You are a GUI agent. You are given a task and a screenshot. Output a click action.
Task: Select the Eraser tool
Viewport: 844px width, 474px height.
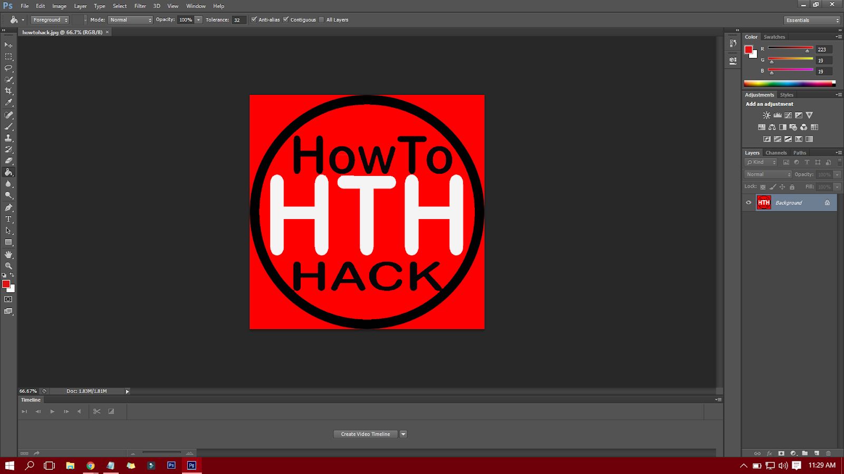[8, 161]
